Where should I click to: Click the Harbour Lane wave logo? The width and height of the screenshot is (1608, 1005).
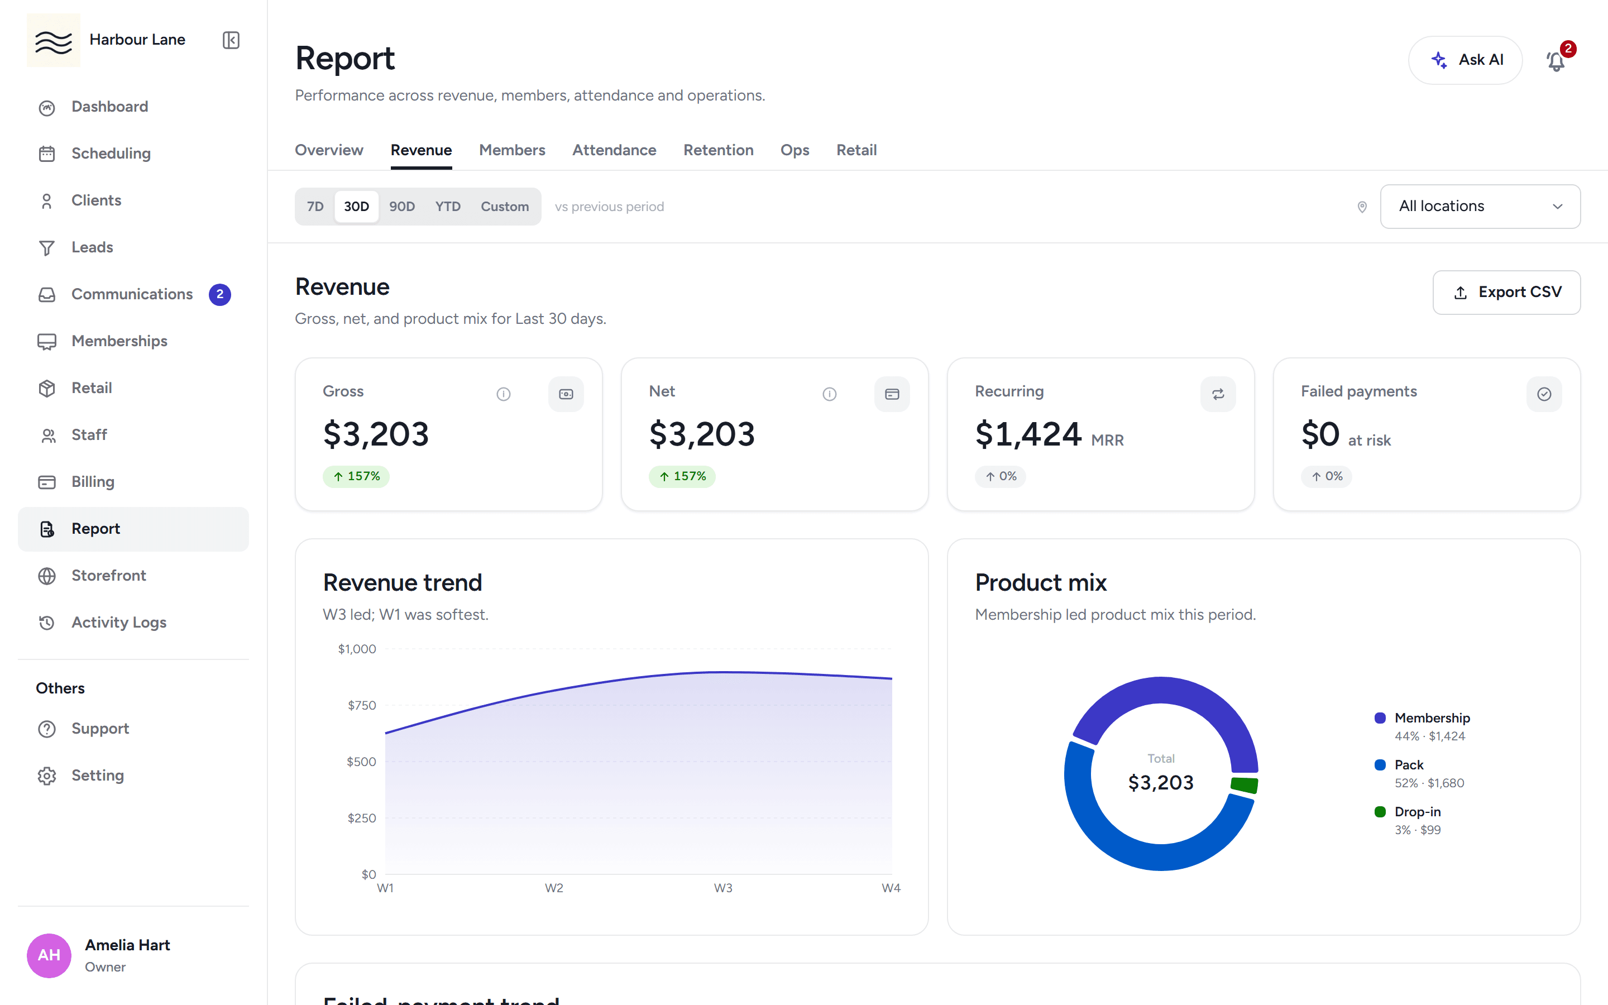pyautogui.click(x=53, y=40)
